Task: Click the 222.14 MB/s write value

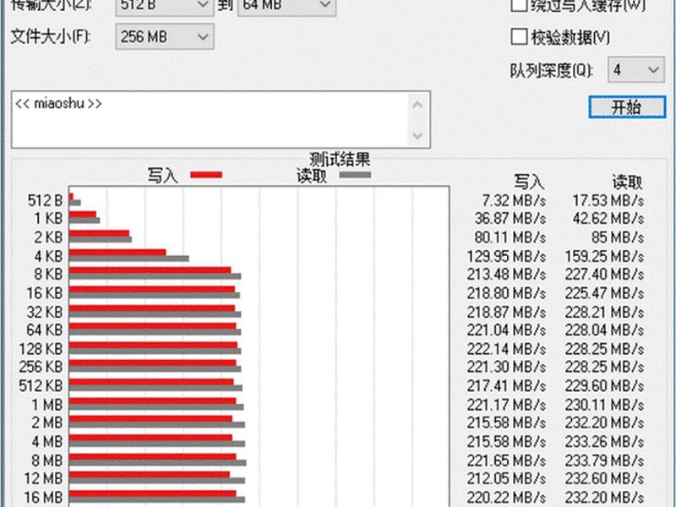Action: pos(506,349)
